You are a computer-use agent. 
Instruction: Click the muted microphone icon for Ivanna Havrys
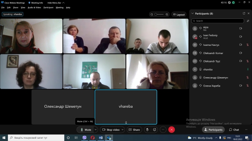pos(248,45)
